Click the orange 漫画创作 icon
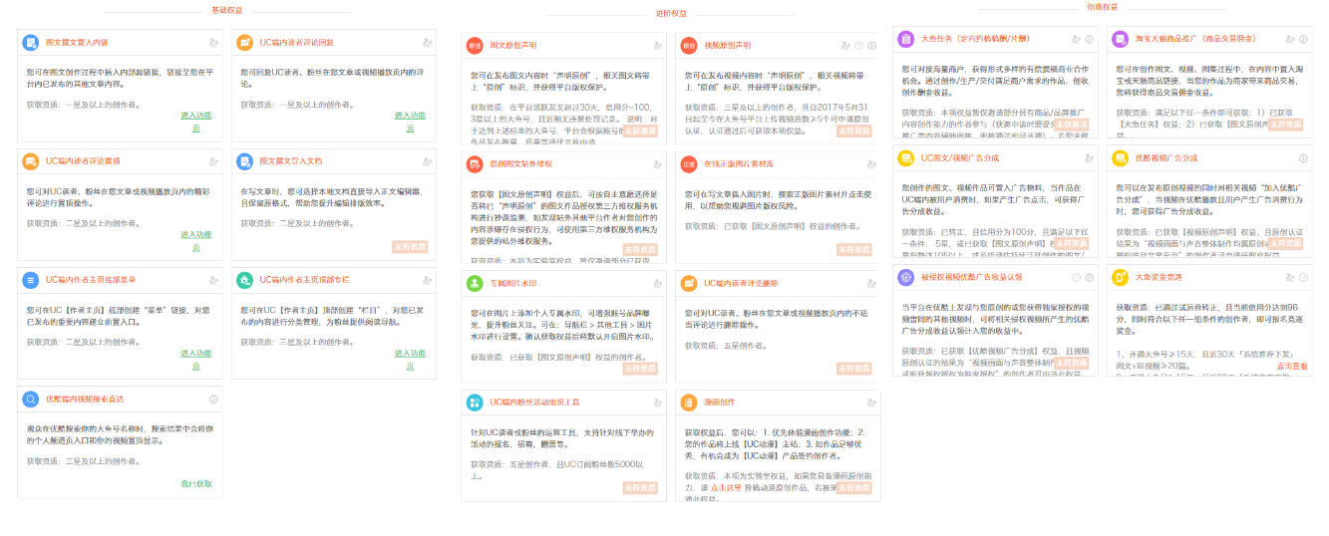The image size is (1329, 536). pyautogui.click(x=689, y=402)
